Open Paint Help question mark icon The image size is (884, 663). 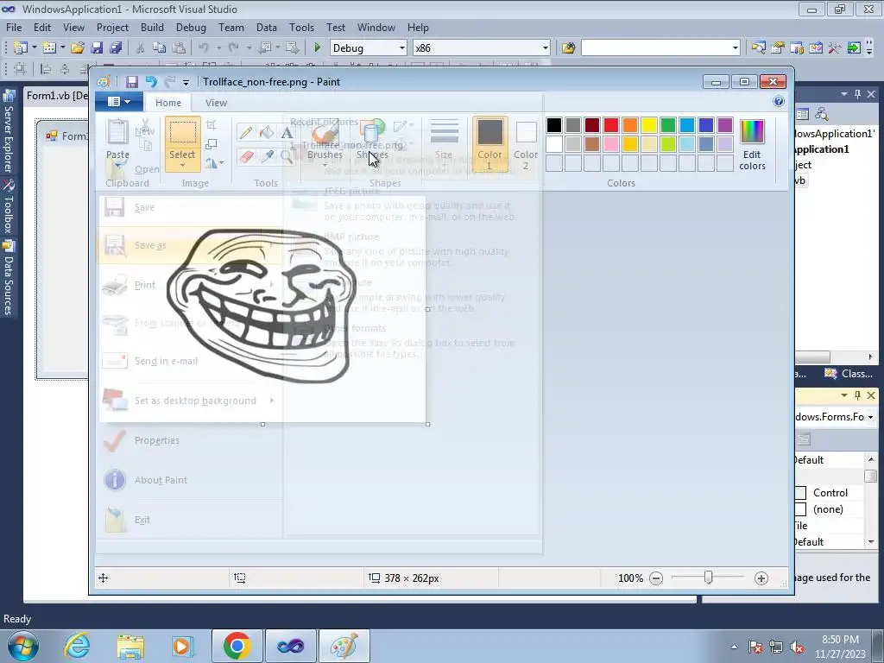(x=779, y=102)
